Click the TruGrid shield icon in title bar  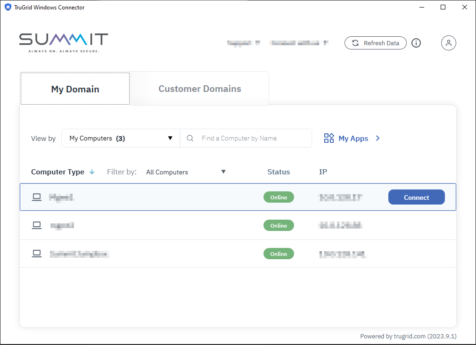[x=8, y=7]
